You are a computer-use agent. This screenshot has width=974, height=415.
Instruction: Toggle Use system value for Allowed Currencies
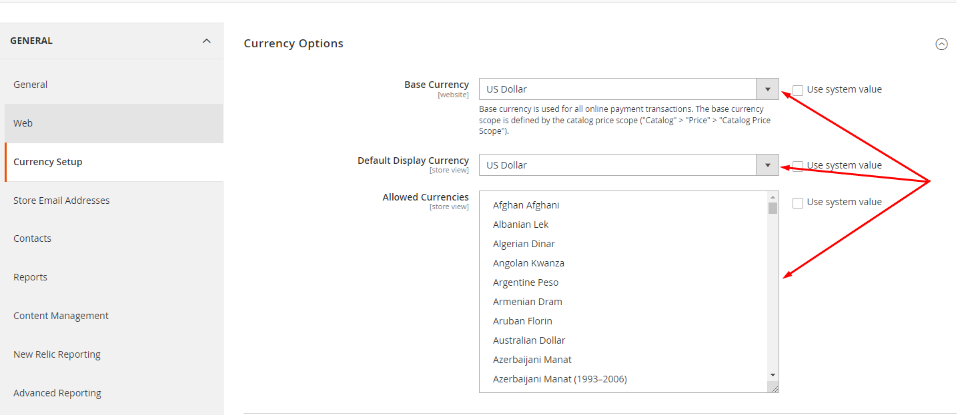point(798,203)
